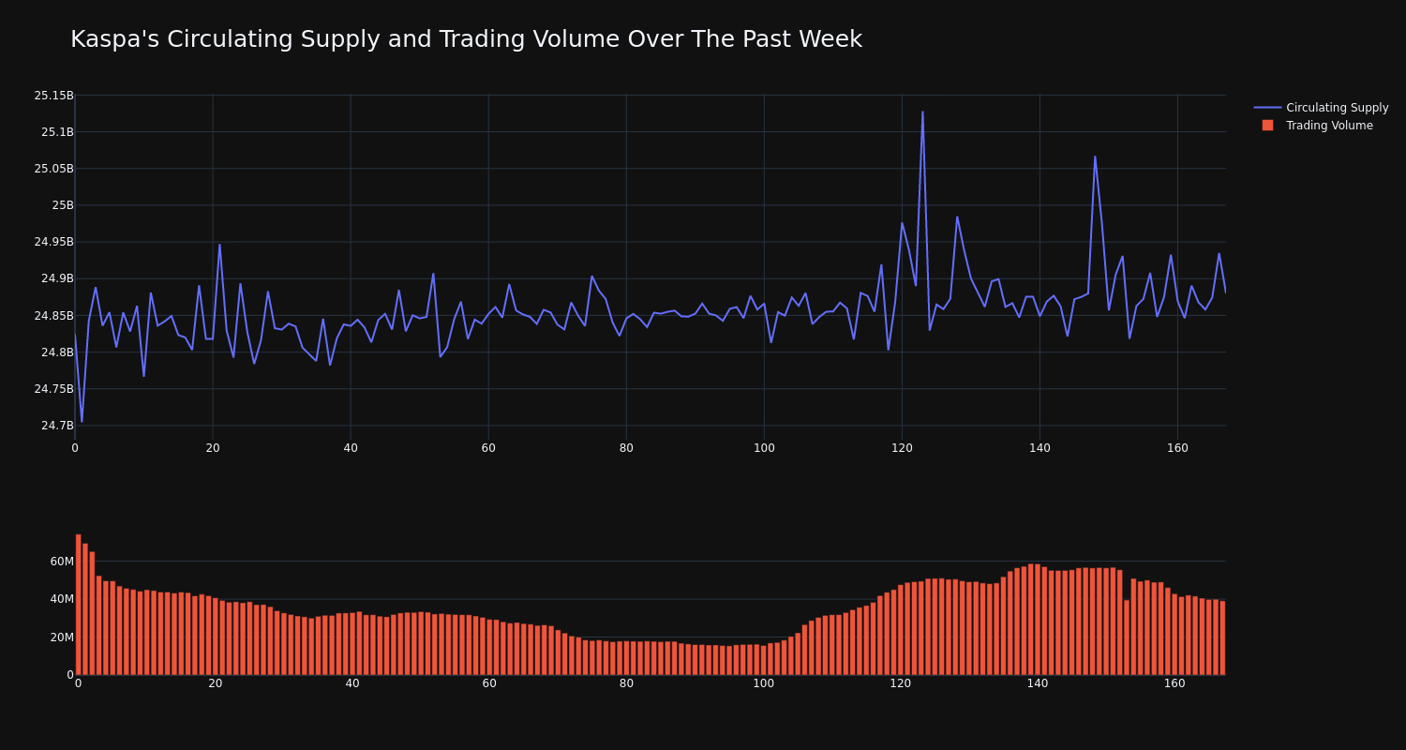This screenshot has width=1406, height=750.
Task: Click the 25.1B y-axis label
Action: tap(57, 132)
